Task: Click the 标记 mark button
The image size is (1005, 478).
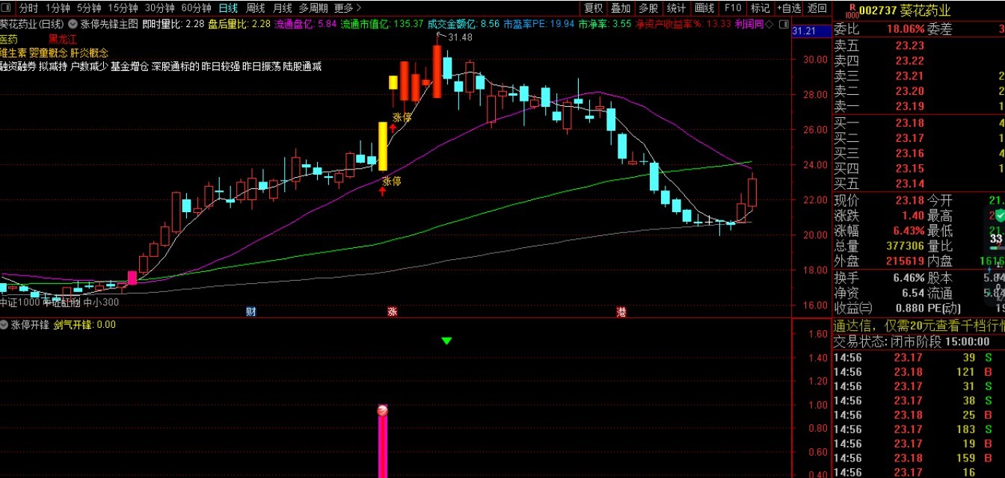Action: pyautogui.click(x=760, y=8)
